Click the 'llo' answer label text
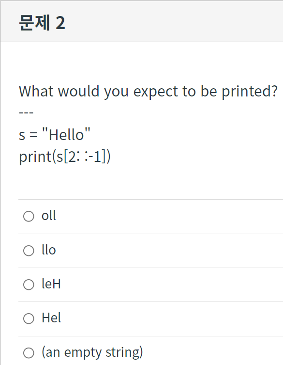283x365 pixels. pos(49,250)
